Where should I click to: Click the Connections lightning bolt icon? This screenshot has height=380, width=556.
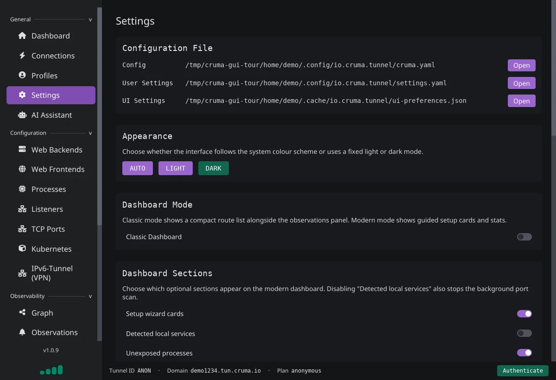(x=22, y=56)
